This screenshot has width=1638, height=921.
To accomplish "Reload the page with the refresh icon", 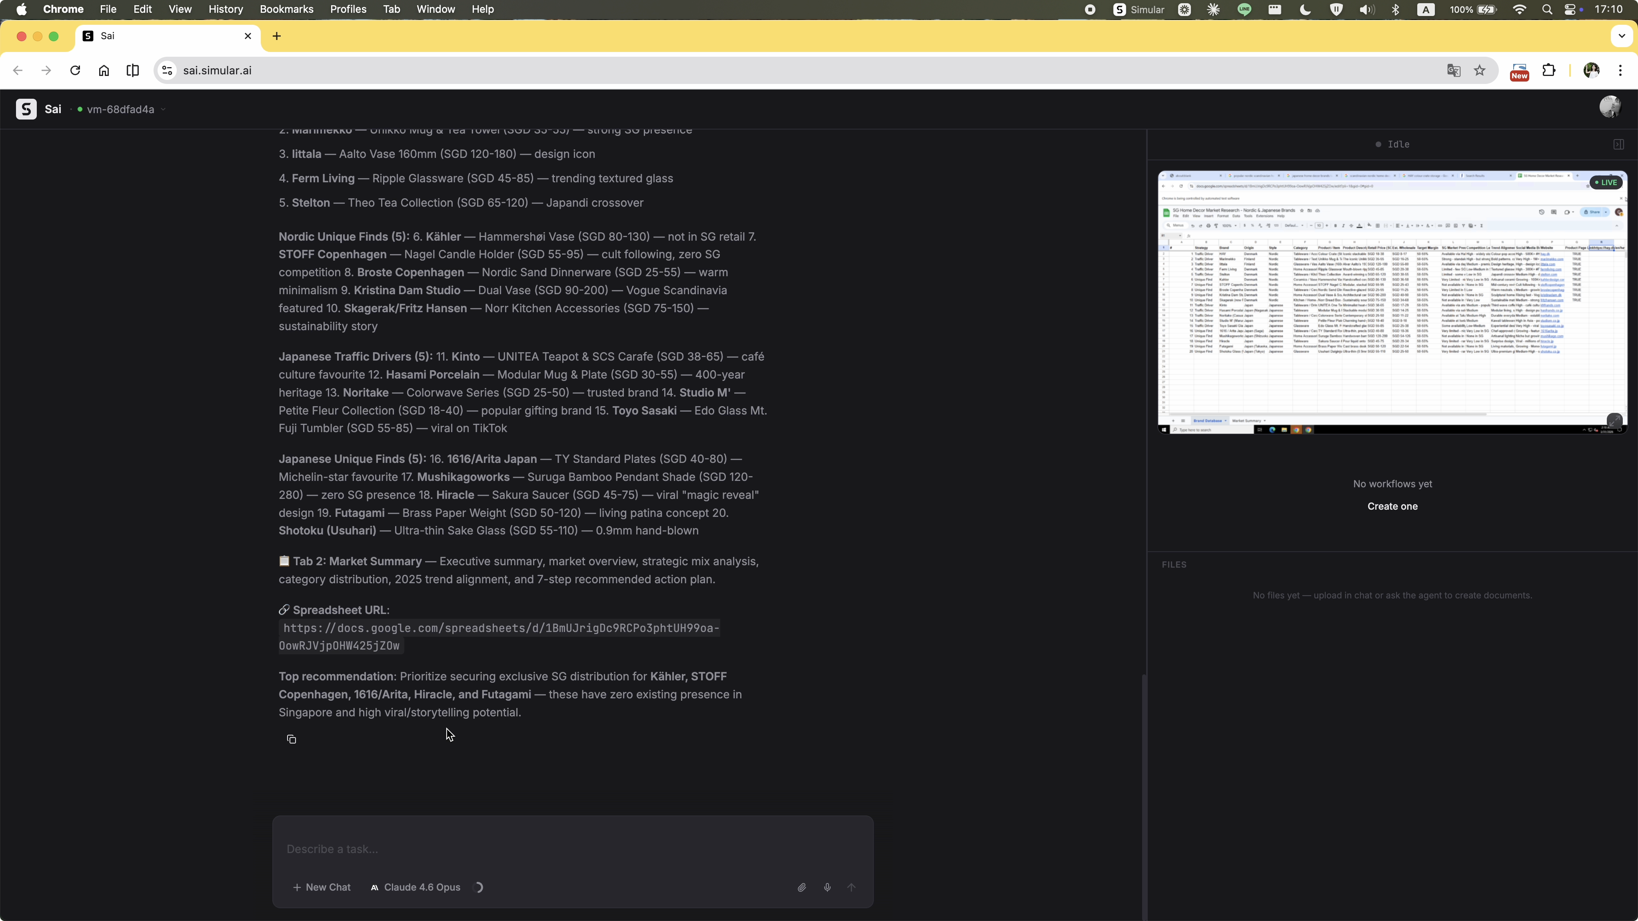I will (75, 70).
